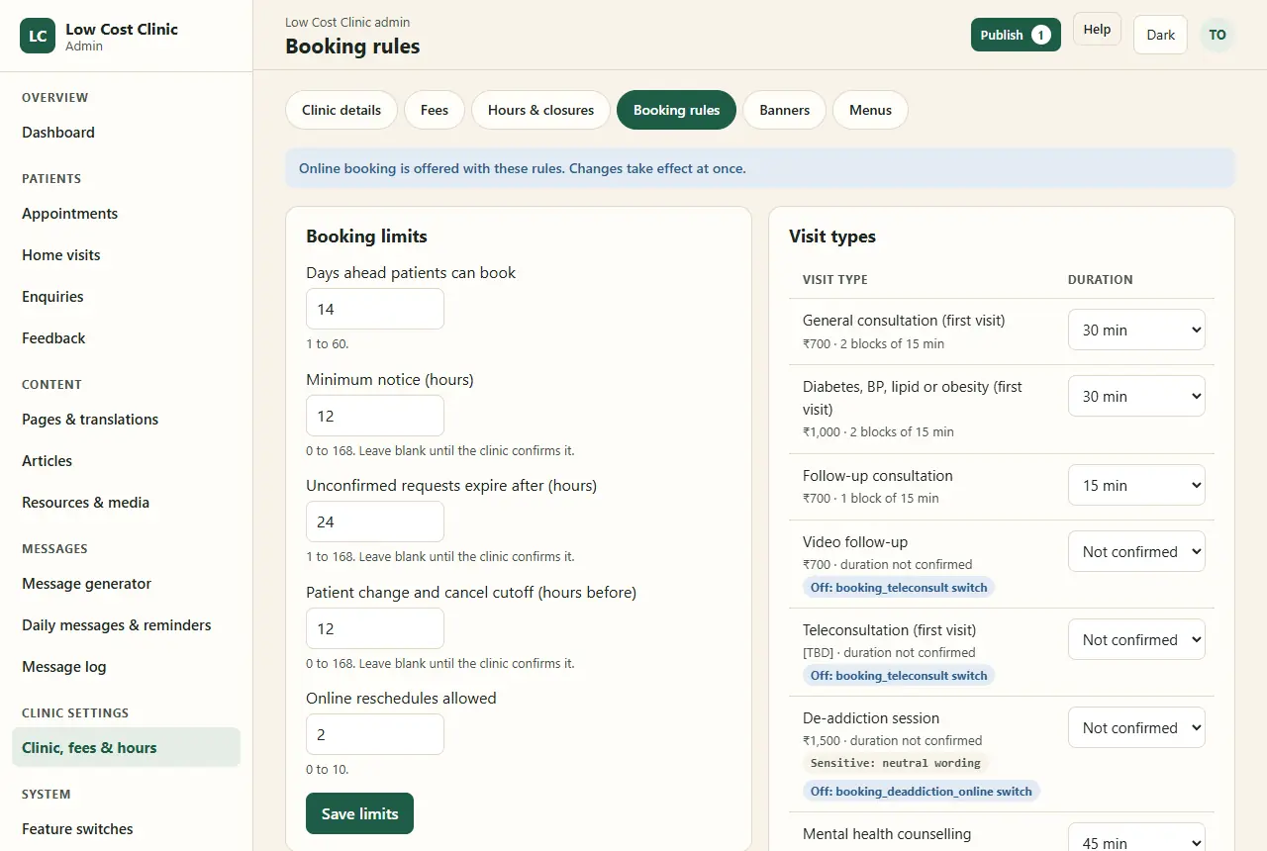Image resolution: width=1267 pixels, height=851 pixels.
Task: Focus Unconfirmed requests expire after field
Action: point(375,521)
